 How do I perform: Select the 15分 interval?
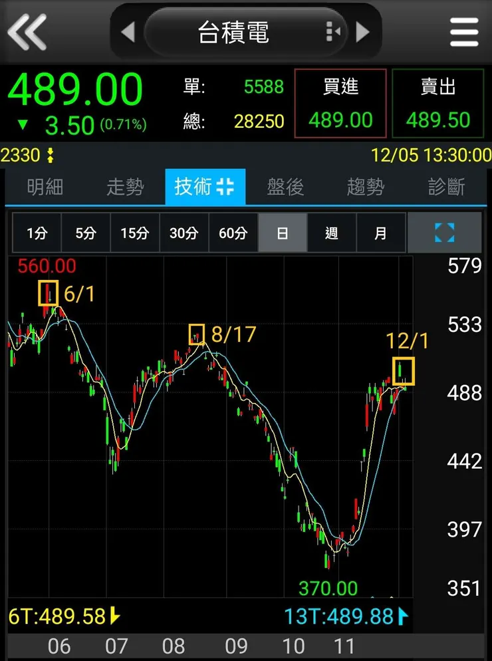(135, 233)
